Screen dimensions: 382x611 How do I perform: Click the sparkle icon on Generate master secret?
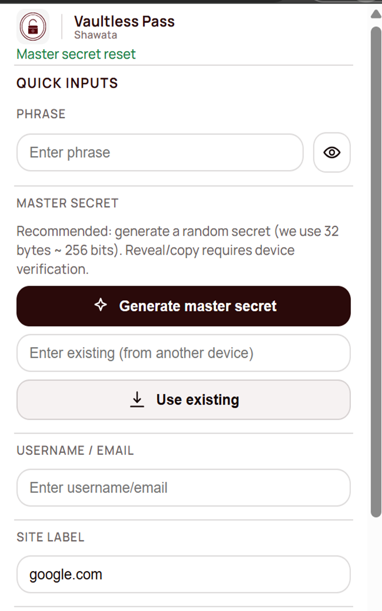pyautogui.click(x=101, y=305)
